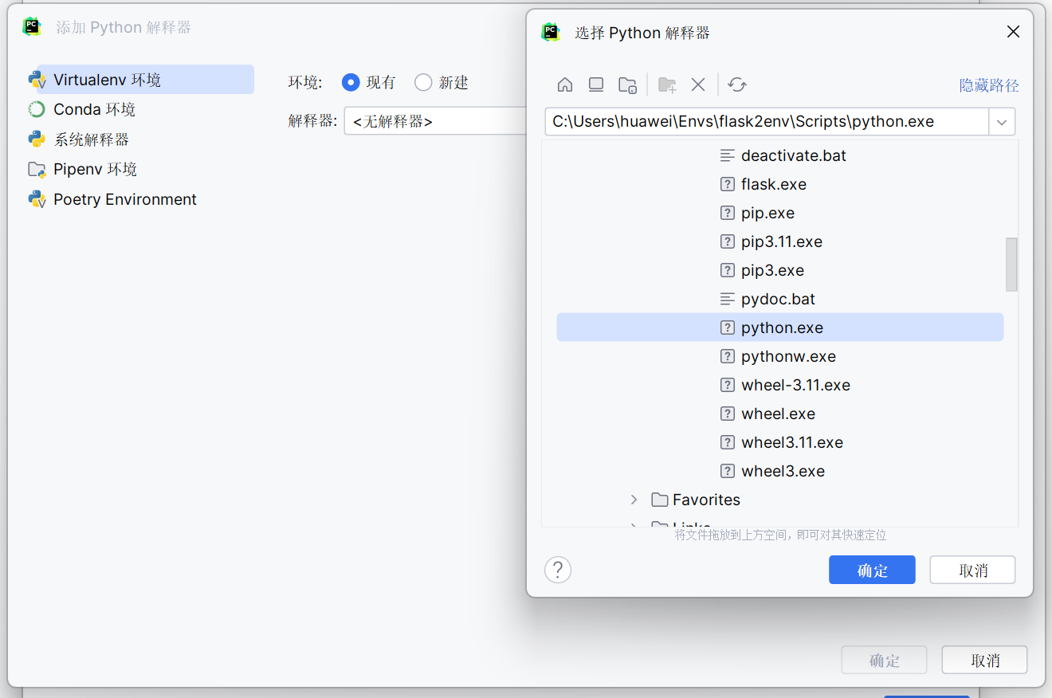Click the text icon beside pydoc.bat
This screenshot has width=1052, height=698.
(727, 299)
